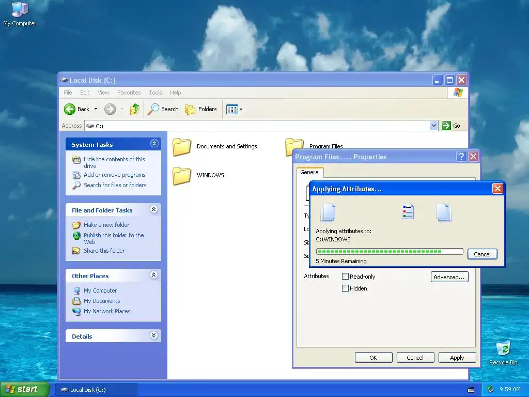Open the File menu

[68, 93]
